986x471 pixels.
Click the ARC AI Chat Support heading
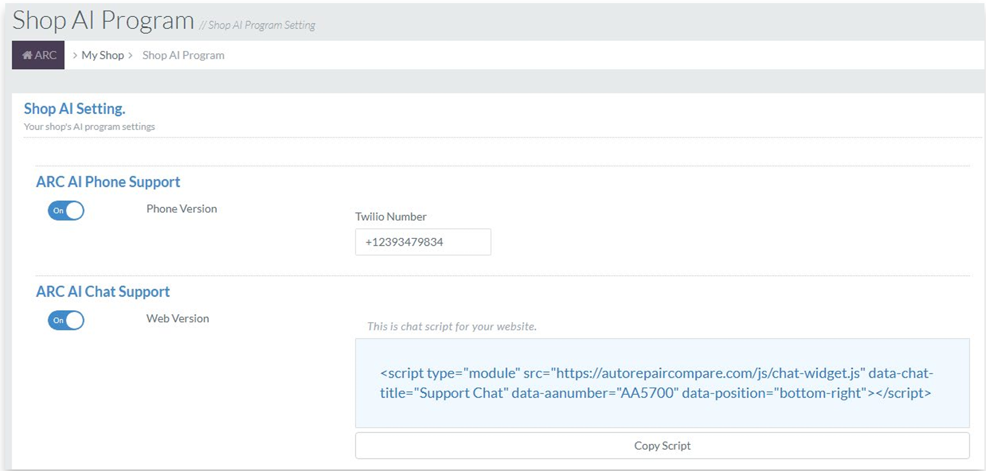[103, 292]
